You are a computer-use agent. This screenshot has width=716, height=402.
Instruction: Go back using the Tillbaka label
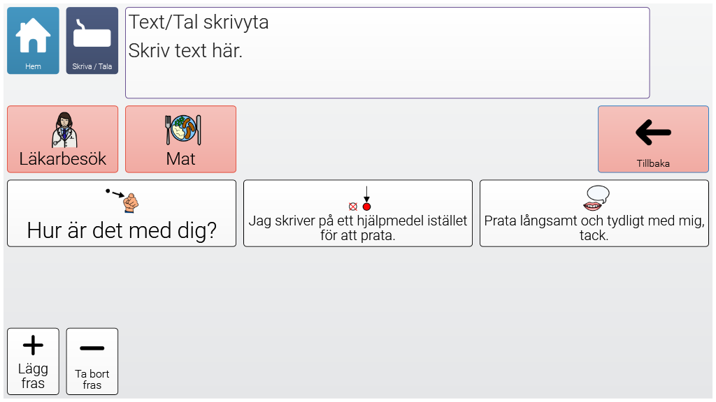(653, 164)
